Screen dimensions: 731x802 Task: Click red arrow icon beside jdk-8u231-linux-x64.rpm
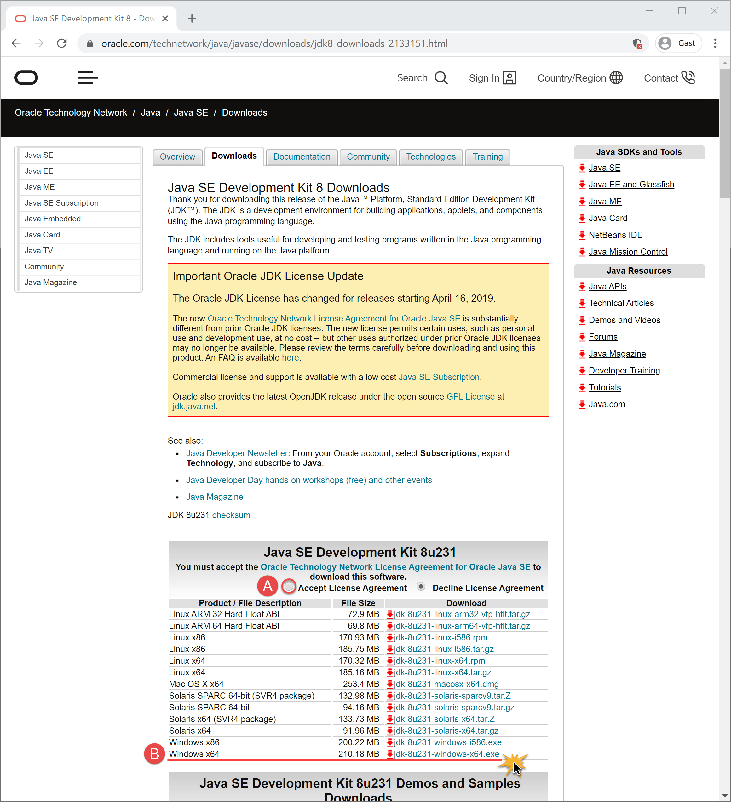click(390, 661)
